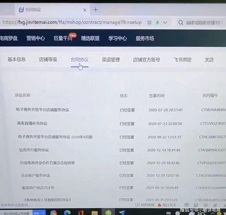The height and width of the screenshot is (215, 226).
Task: Open 精选联盟 in top navigation
Action: [x=90, y=38]
